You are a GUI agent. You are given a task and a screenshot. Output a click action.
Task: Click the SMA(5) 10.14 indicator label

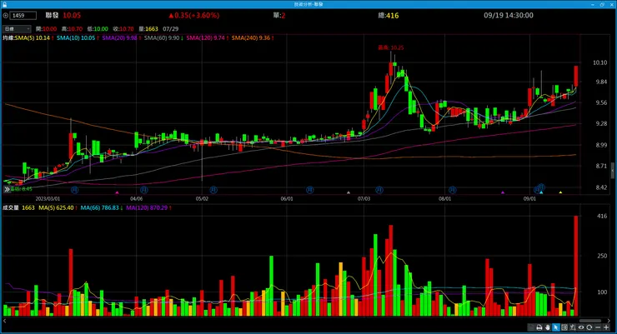(34, 38)
